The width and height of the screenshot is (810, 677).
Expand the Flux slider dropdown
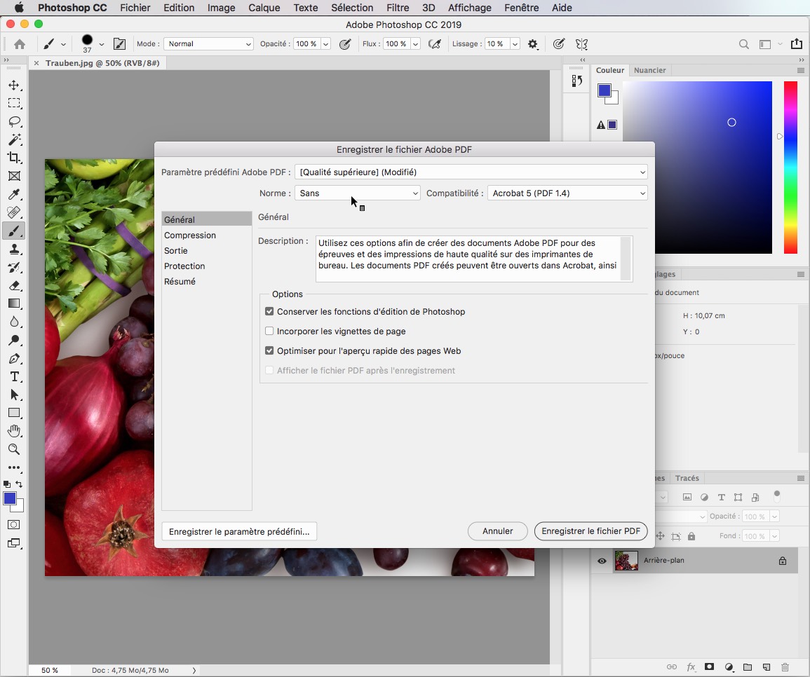tap(415, 44)
